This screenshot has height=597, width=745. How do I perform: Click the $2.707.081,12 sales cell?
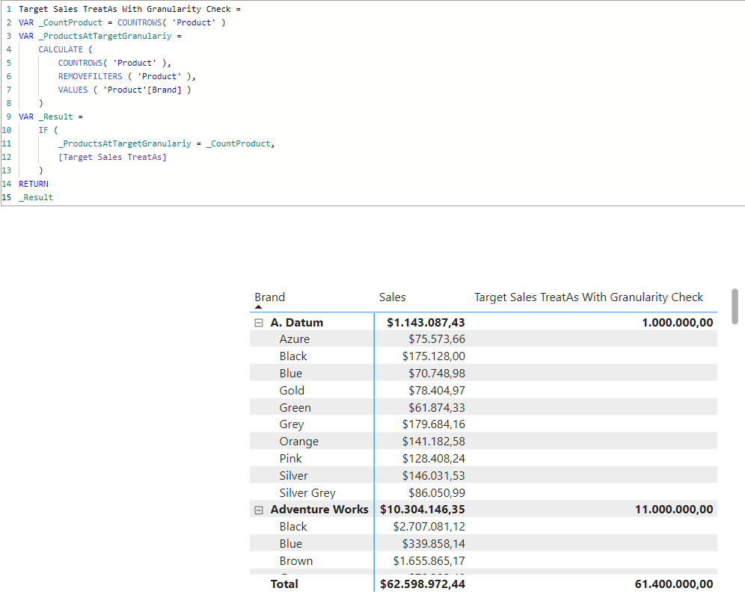[x=429, y=527]
